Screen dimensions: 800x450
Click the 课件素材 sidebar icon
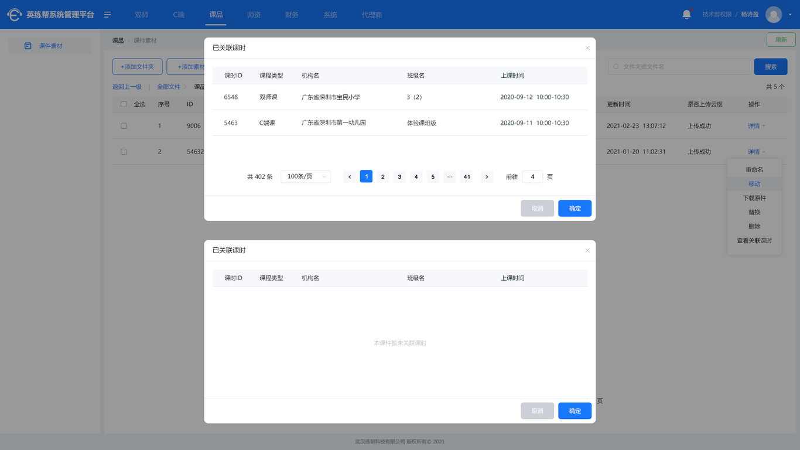click(x=28, y=46)
